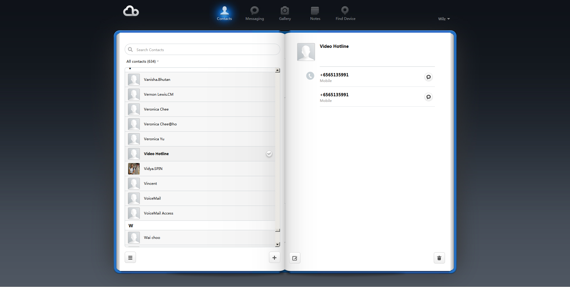
Task: Click the Search Contacts field
Action: (205, 50)
